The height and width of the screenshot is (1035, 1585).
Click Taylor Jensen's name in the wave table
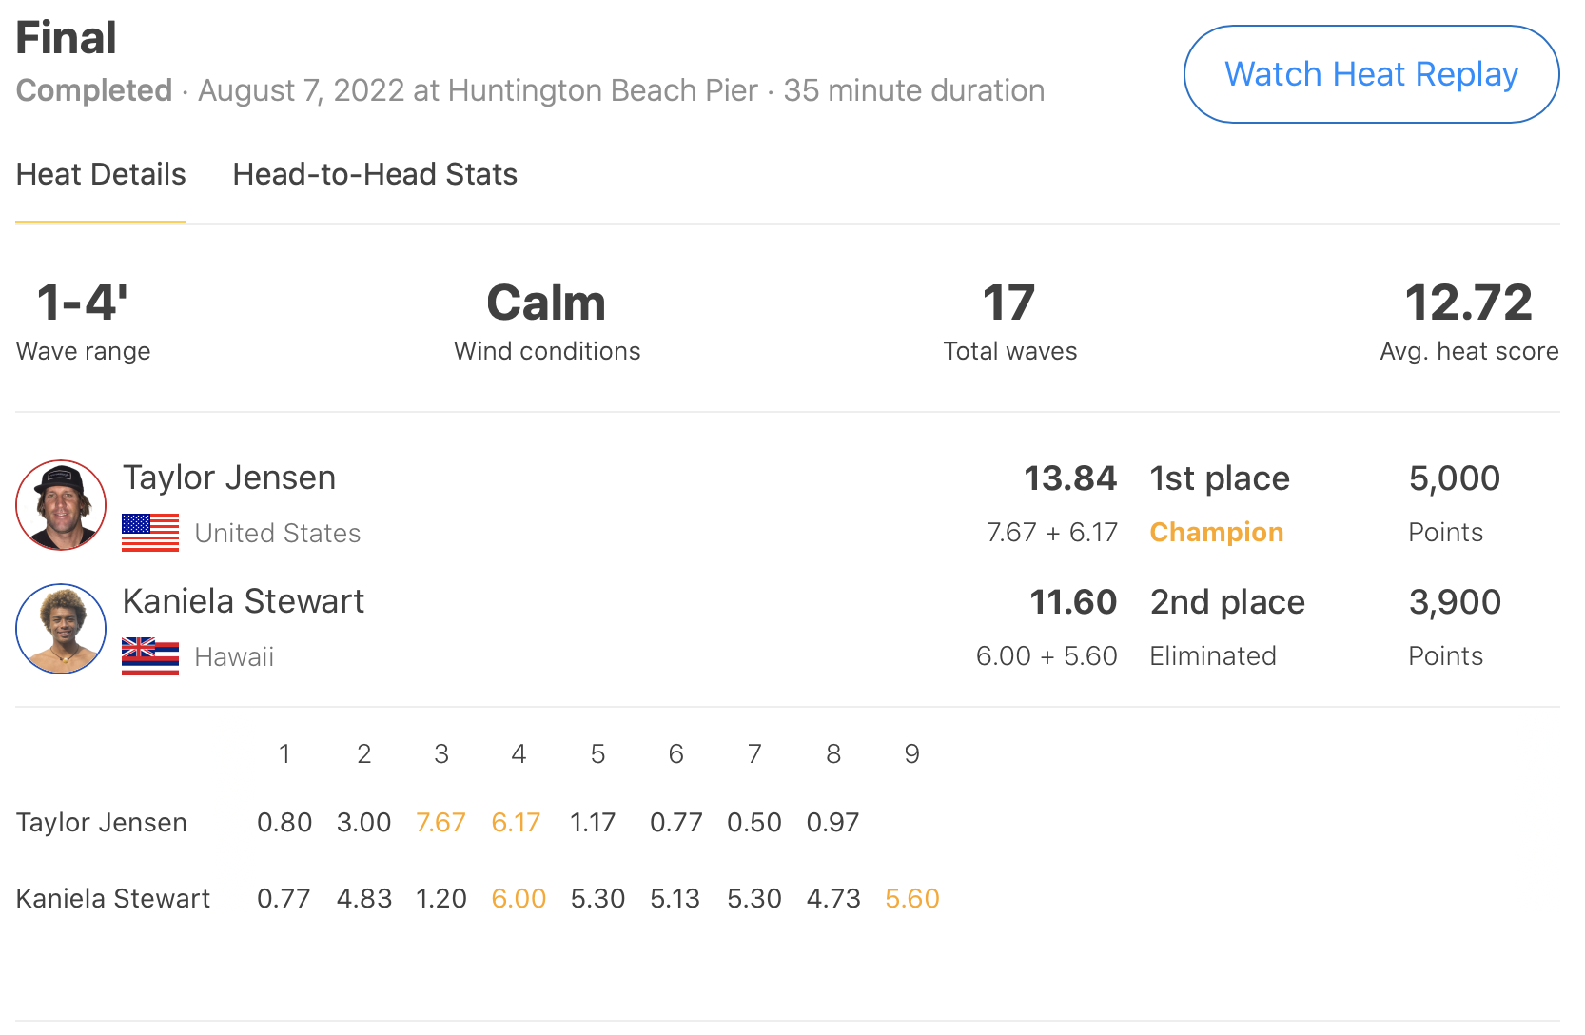pos(102,823)
